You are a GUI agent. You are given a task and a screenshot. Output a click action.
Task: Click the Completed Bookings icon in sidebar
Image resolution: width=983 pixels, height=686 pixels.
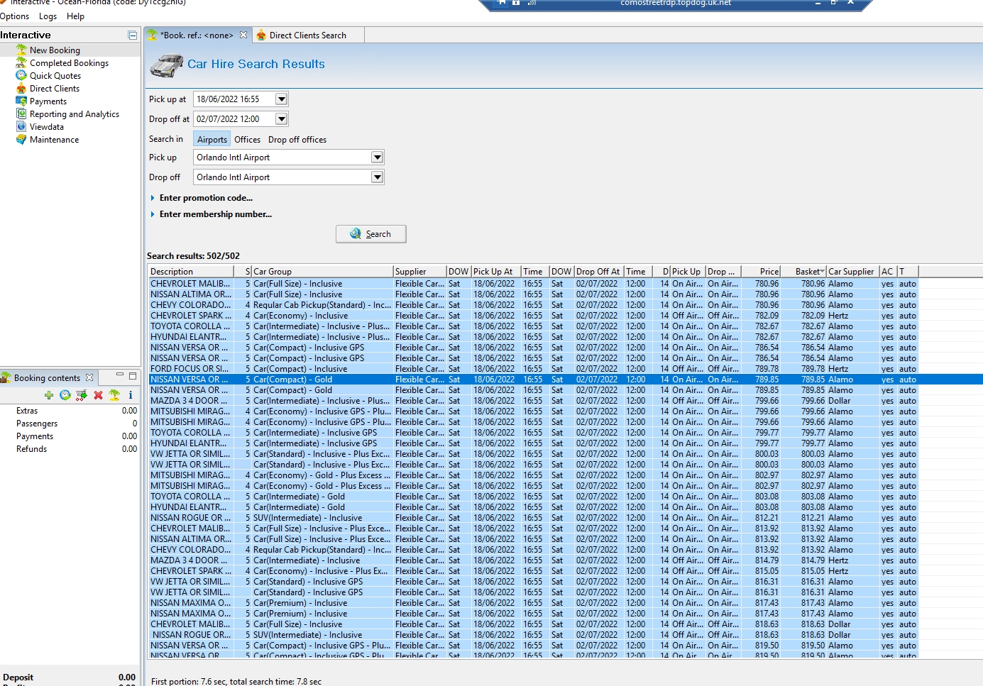pyautogui.click(x=21, y=62)
